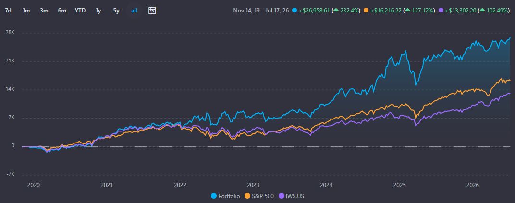Image resolution: width=515 pixels, height=203 pixels.
Task: Select the 5y time range
Action: coord(116,11)
